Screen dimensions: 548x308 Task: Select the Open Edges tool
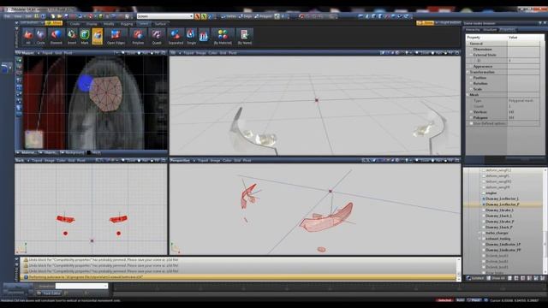coord(116,37)
